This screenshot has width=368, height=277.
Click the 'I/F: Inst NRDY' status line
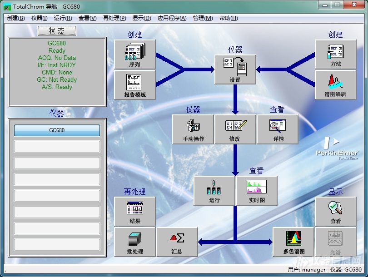[x=57, y=65]
